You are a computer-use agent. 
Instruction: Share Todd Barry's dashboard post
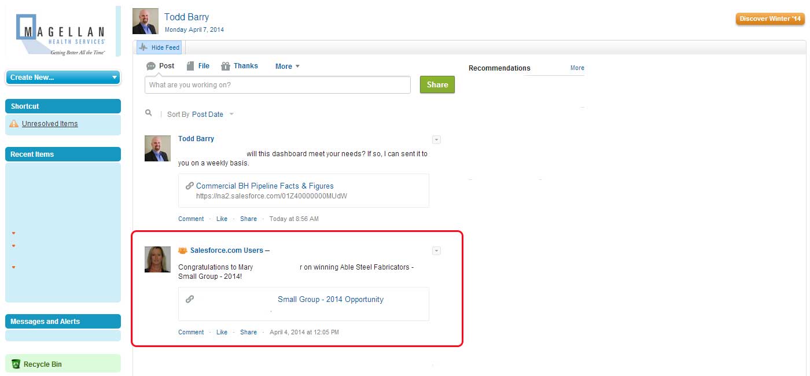click(249, 219)
